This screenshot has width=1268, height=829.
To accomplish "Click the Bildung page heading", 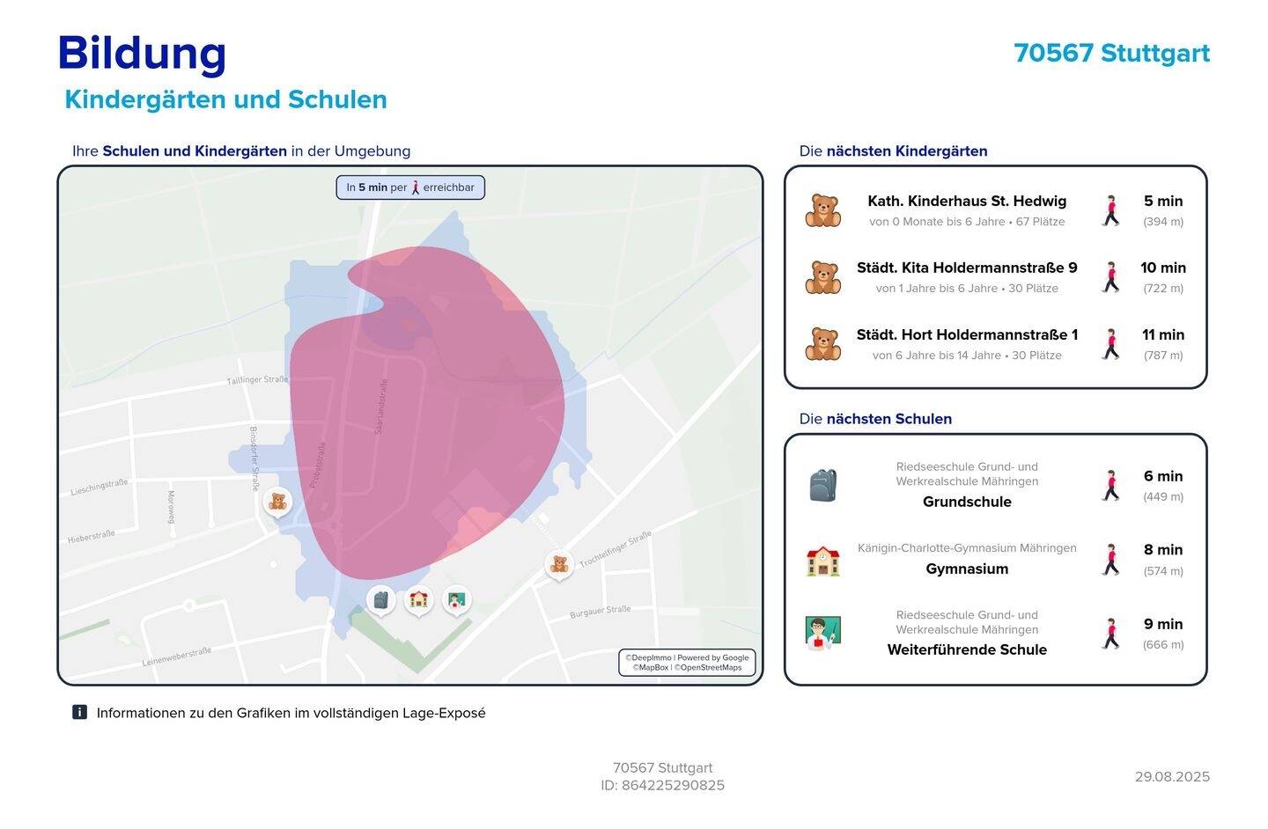I will coord(142,53).
